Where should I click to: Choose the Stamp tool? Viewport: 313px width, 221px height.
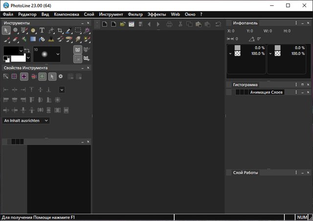coord(51,39)
